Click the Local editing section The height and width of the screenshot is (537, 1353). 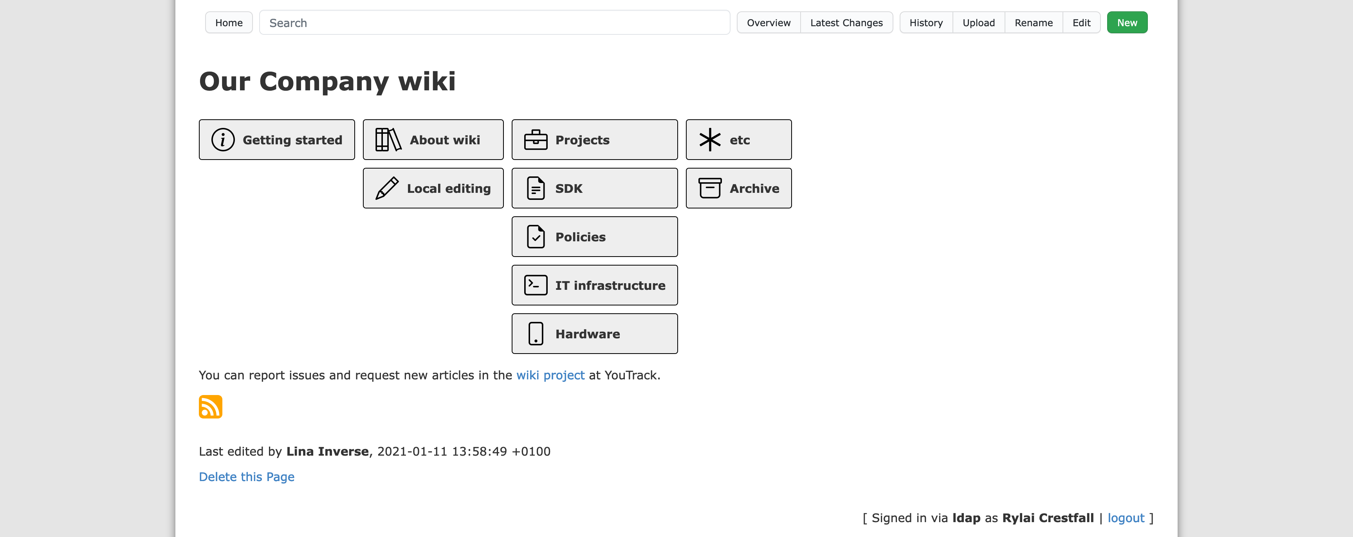click(x=432, y=188)
